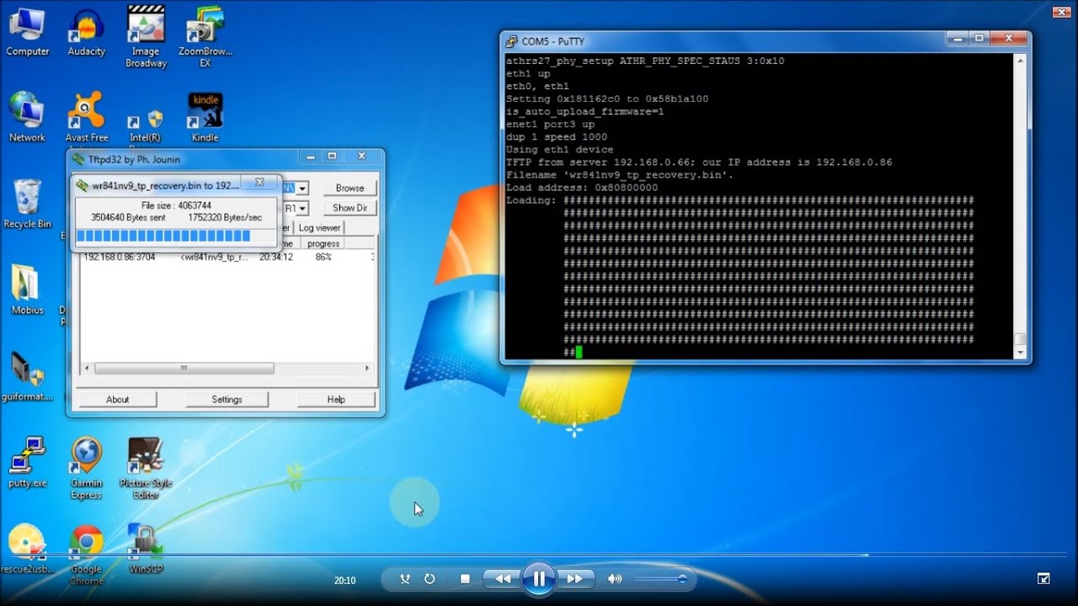The height and width of the screenshot is (606, 1078).
Task: Open the Computer desktop icon
Action: click(x=27, y=31)
